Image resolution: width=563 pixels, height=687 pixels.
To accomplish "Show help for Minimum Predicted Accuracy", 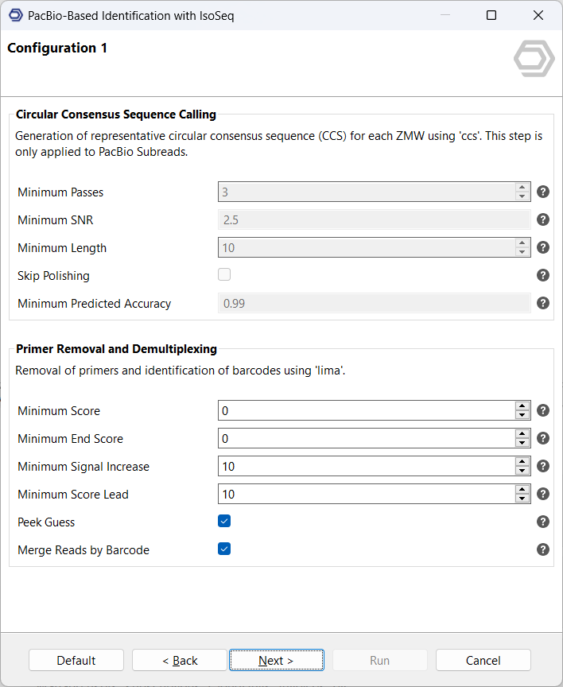I will [543, 303].
